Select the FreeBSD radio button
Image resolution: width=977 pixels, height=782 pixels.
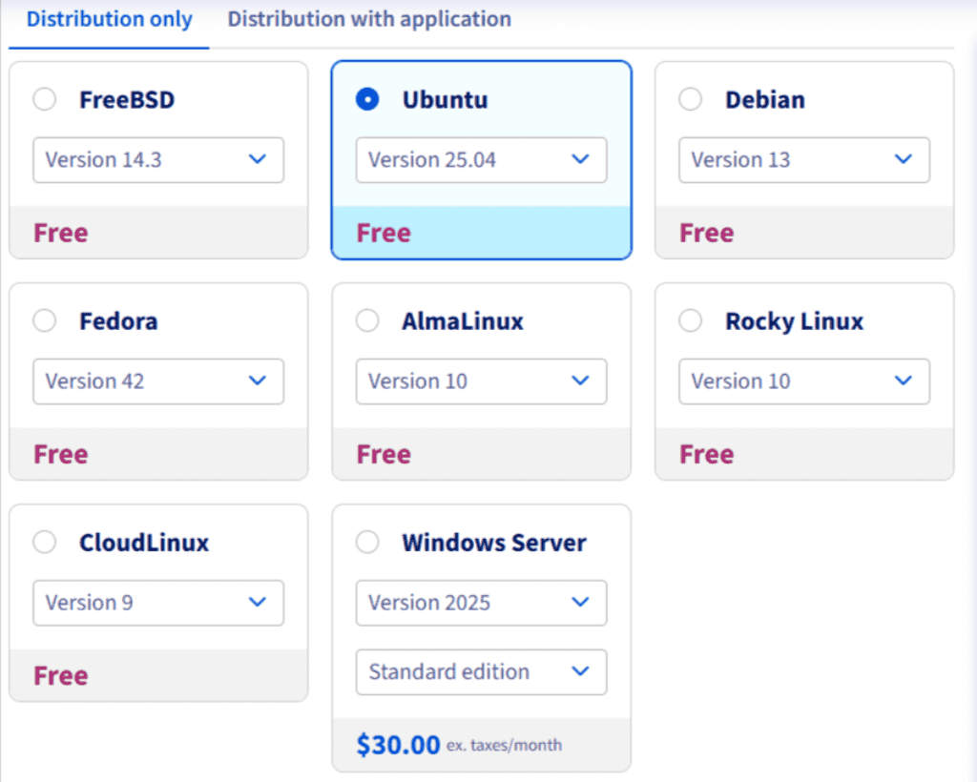coord(44,99)
